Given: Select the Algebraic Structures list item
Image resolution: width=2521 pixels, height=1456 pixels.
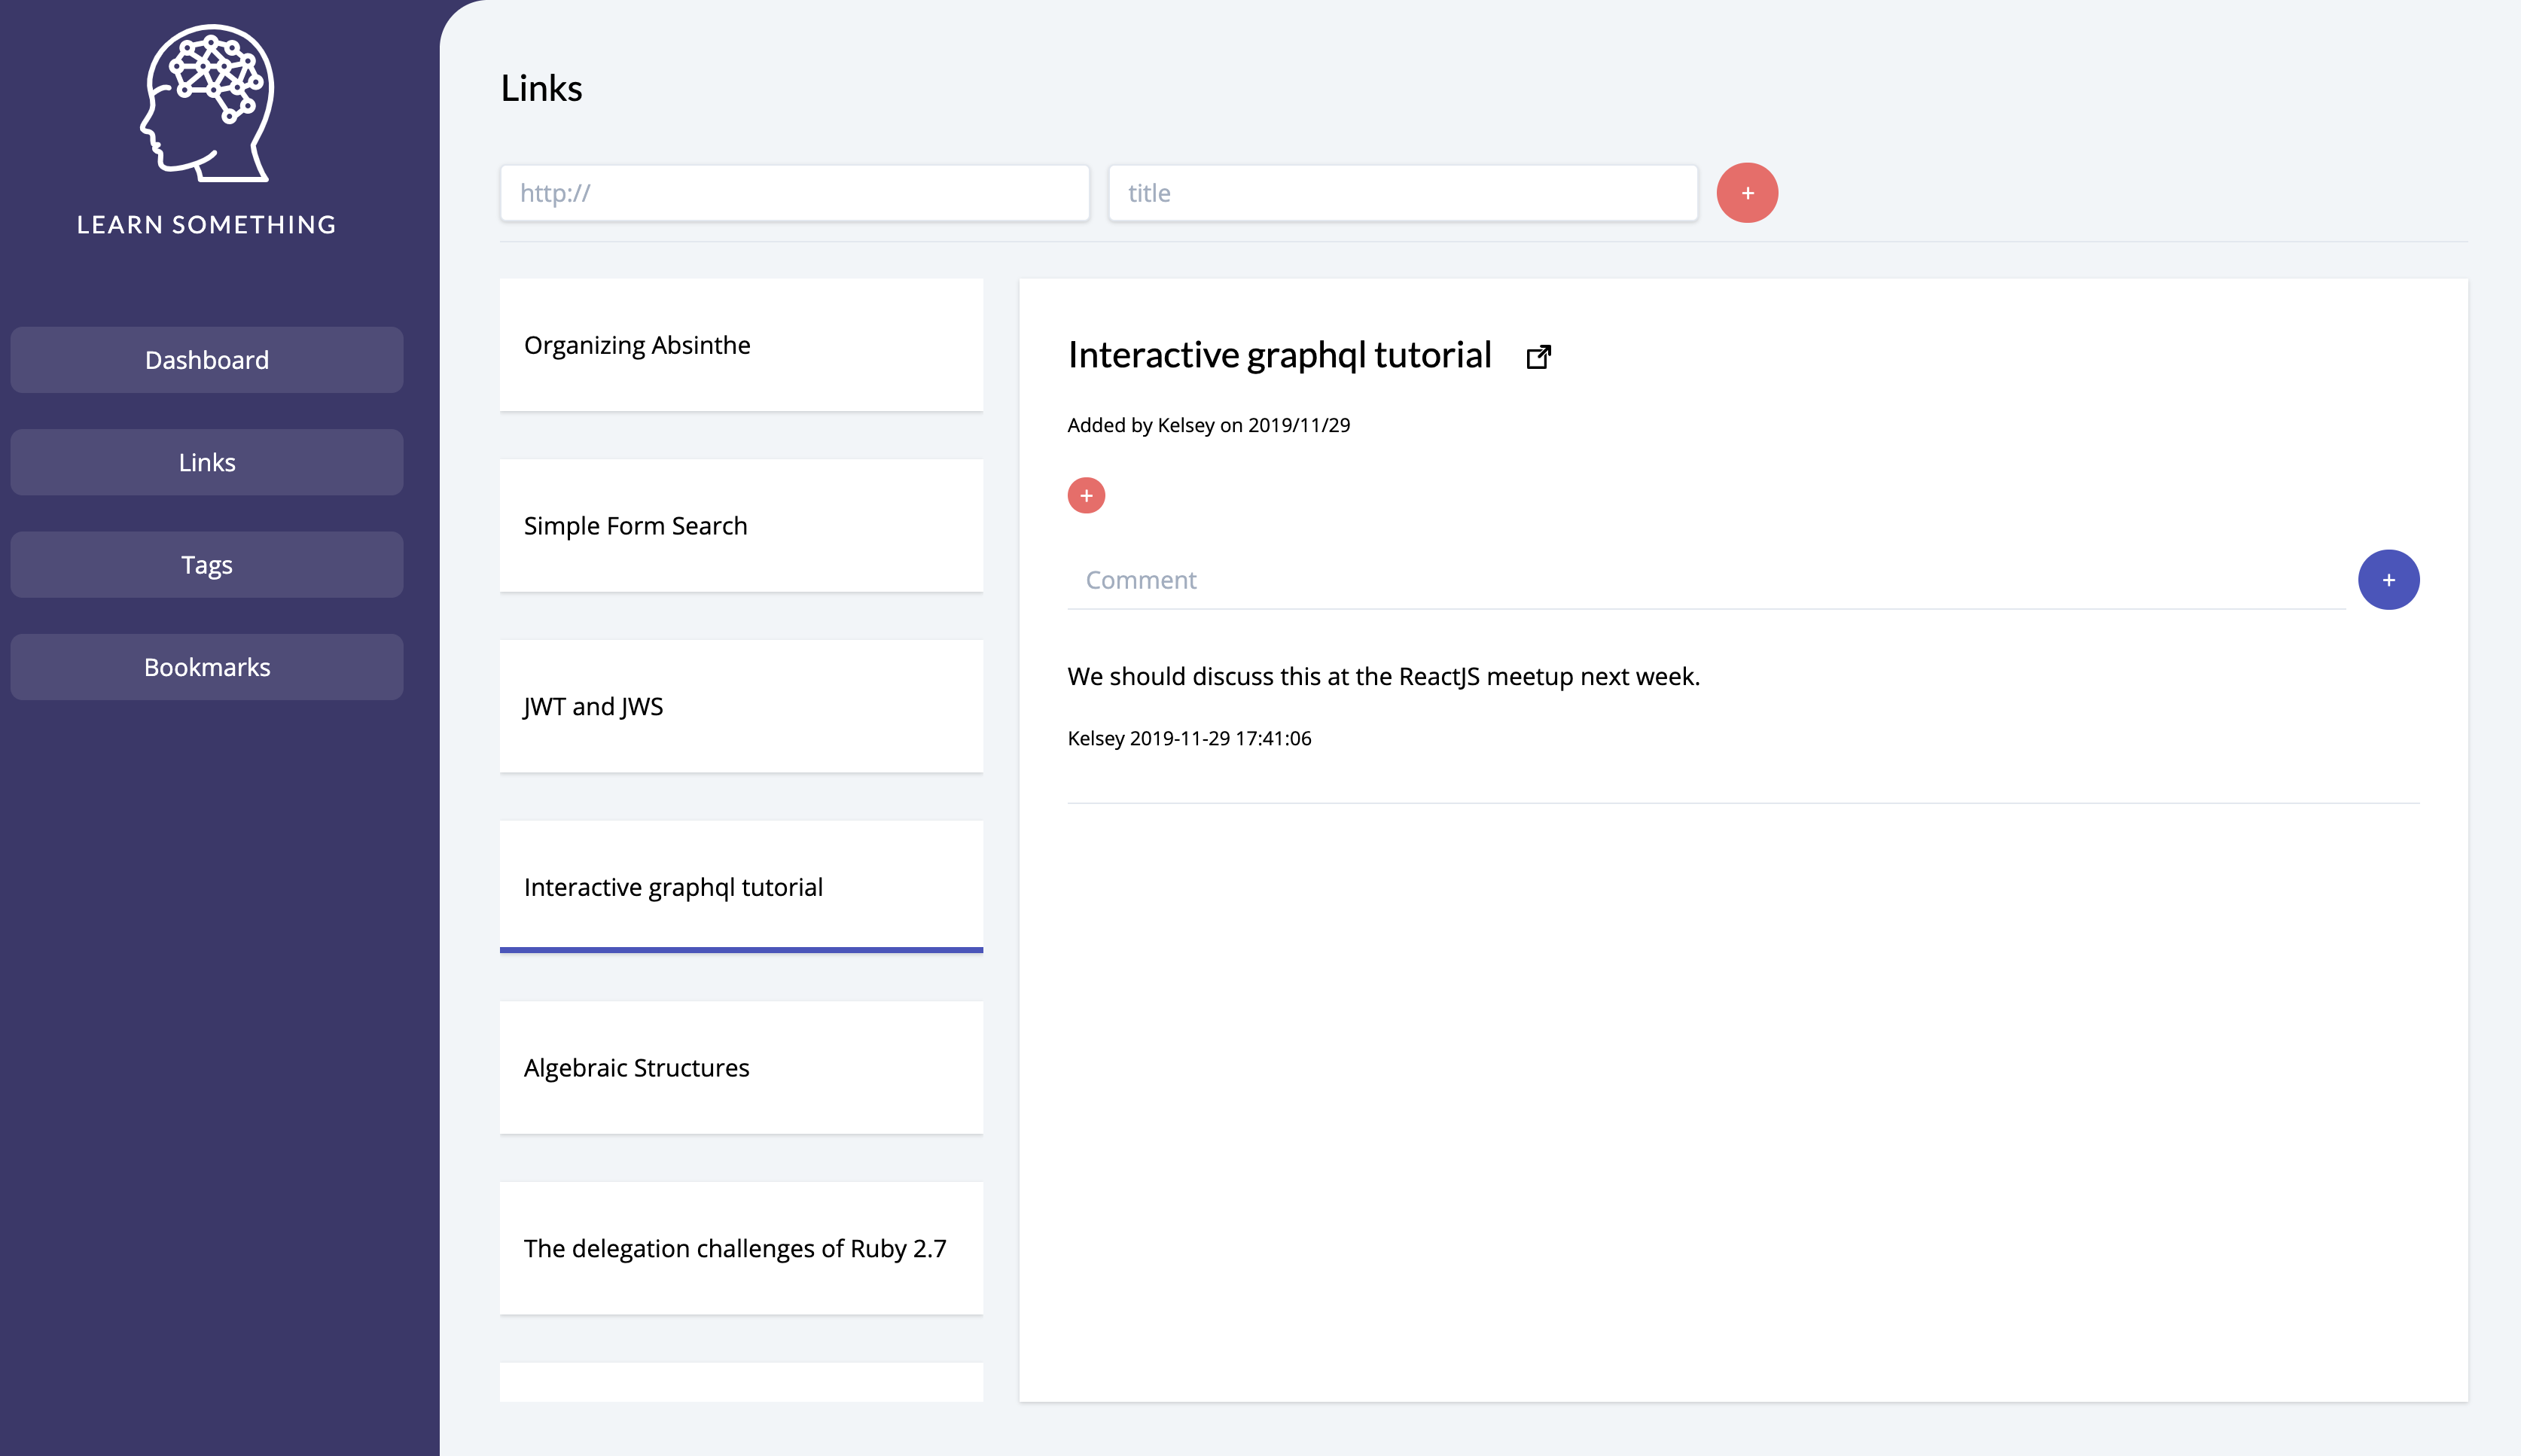Looking at the screenshot, I should coord(742,1066).
